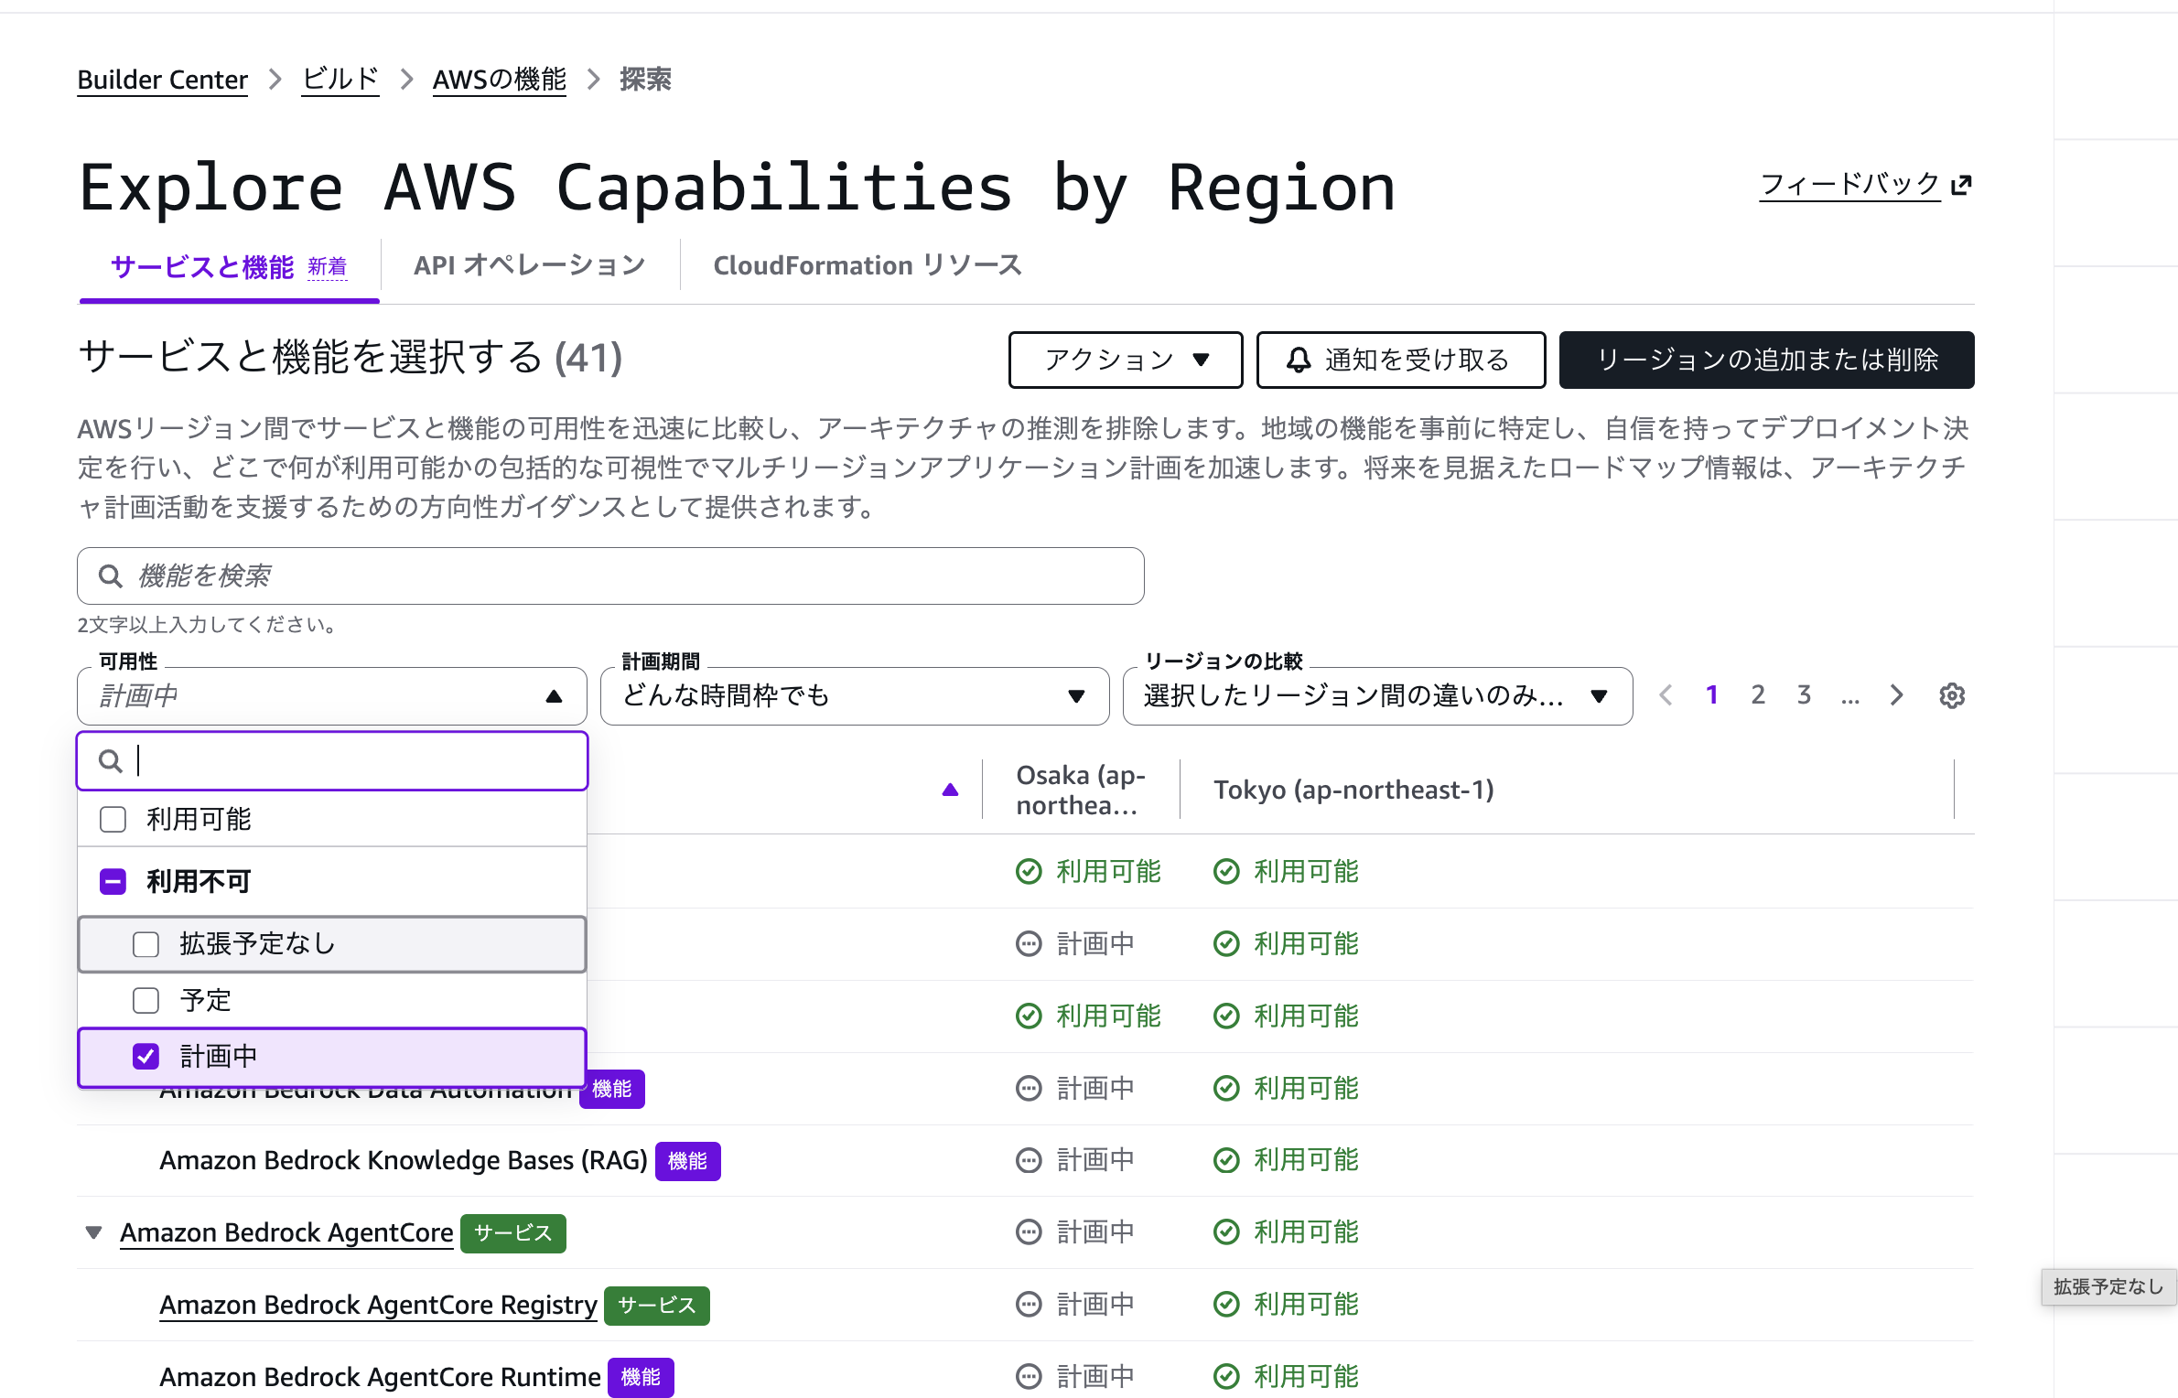Click the 利用可能 check icon in Tokyo first row
Screen dimensions: 2178x1398
pos(1226,871)
